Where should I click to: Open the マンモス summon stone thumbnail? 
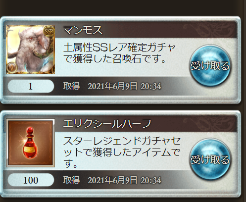pyautogui.click(x=31, y=49)
